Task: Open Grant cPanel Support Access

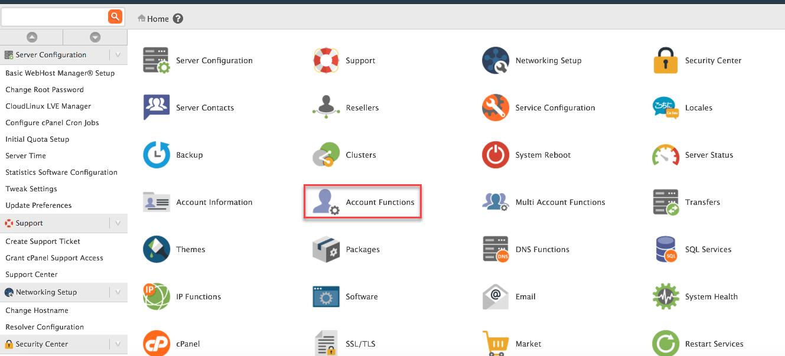Action: [54, 258]
